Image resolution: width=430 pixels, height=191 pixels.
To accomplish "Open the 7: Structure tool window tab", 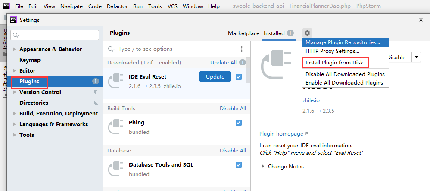I will (x=5, y=82).
